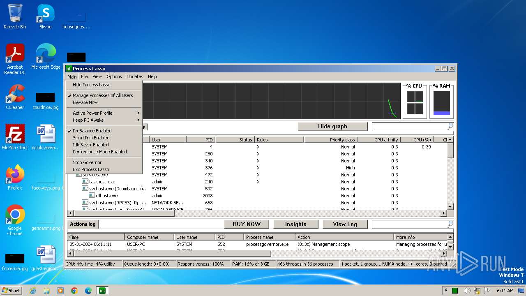Click the clock showing 6:11 AM
The image size is (526, 296).
(x=505, y=291)
